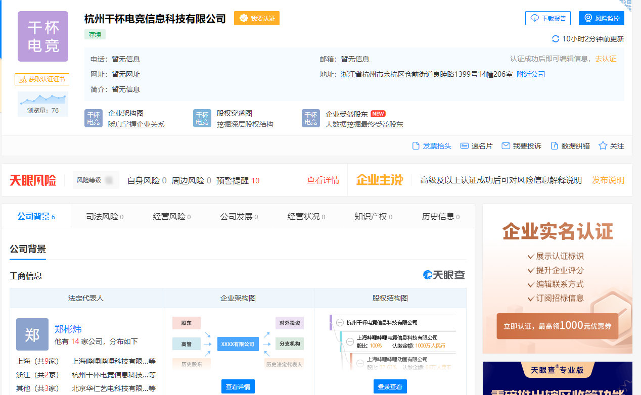Click the 数据纠错 text link

point(576,146)
